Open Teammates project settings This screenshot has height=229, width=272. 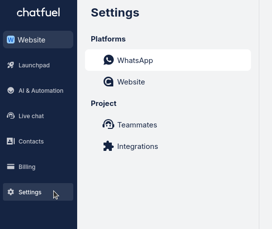point(168,125)
